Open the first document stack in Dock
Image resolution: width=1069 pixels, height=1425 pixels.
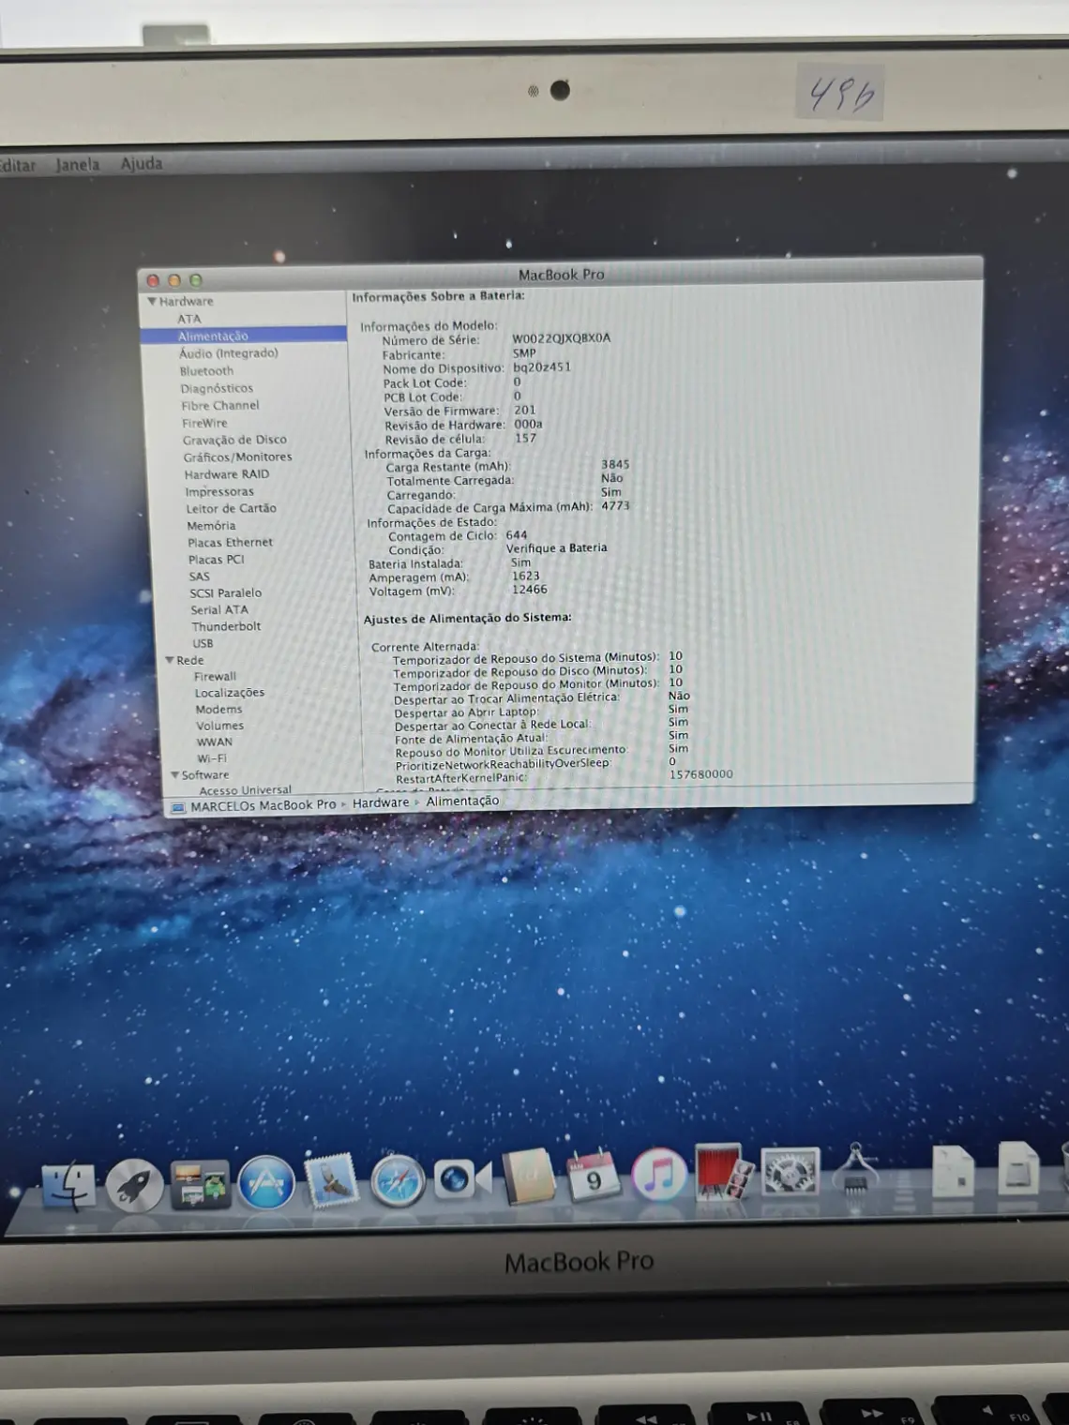click(954, 1169)
